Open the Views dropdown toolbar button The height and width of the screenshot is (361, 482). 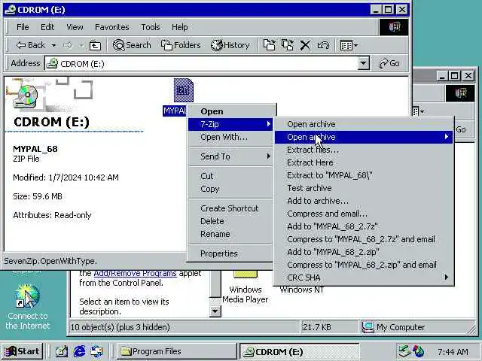coord(349,45)
